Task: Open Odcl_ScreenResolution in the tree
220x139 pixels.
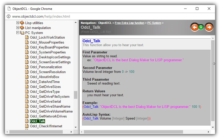Action: tap(48, 72)
